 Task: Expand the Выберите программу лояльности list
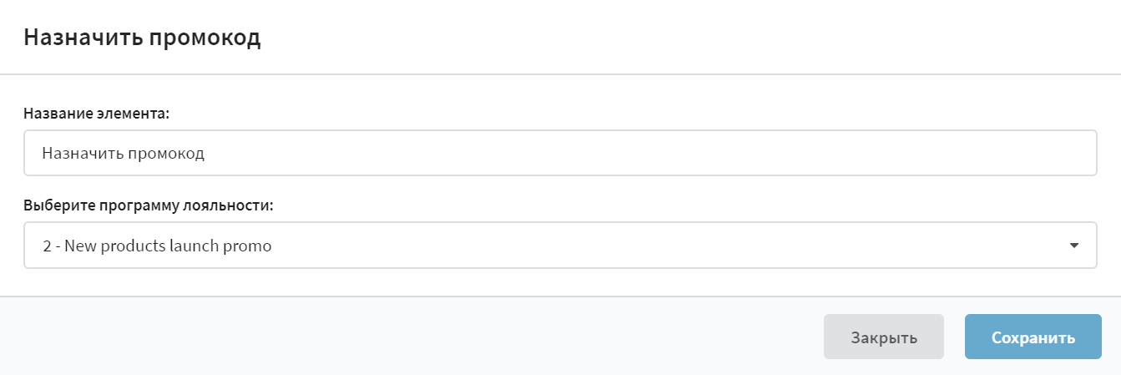click(560, 246)
